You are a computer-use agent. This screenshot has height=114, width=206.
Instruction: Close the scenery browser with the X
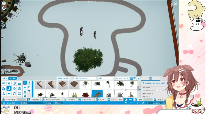[138, 78]
